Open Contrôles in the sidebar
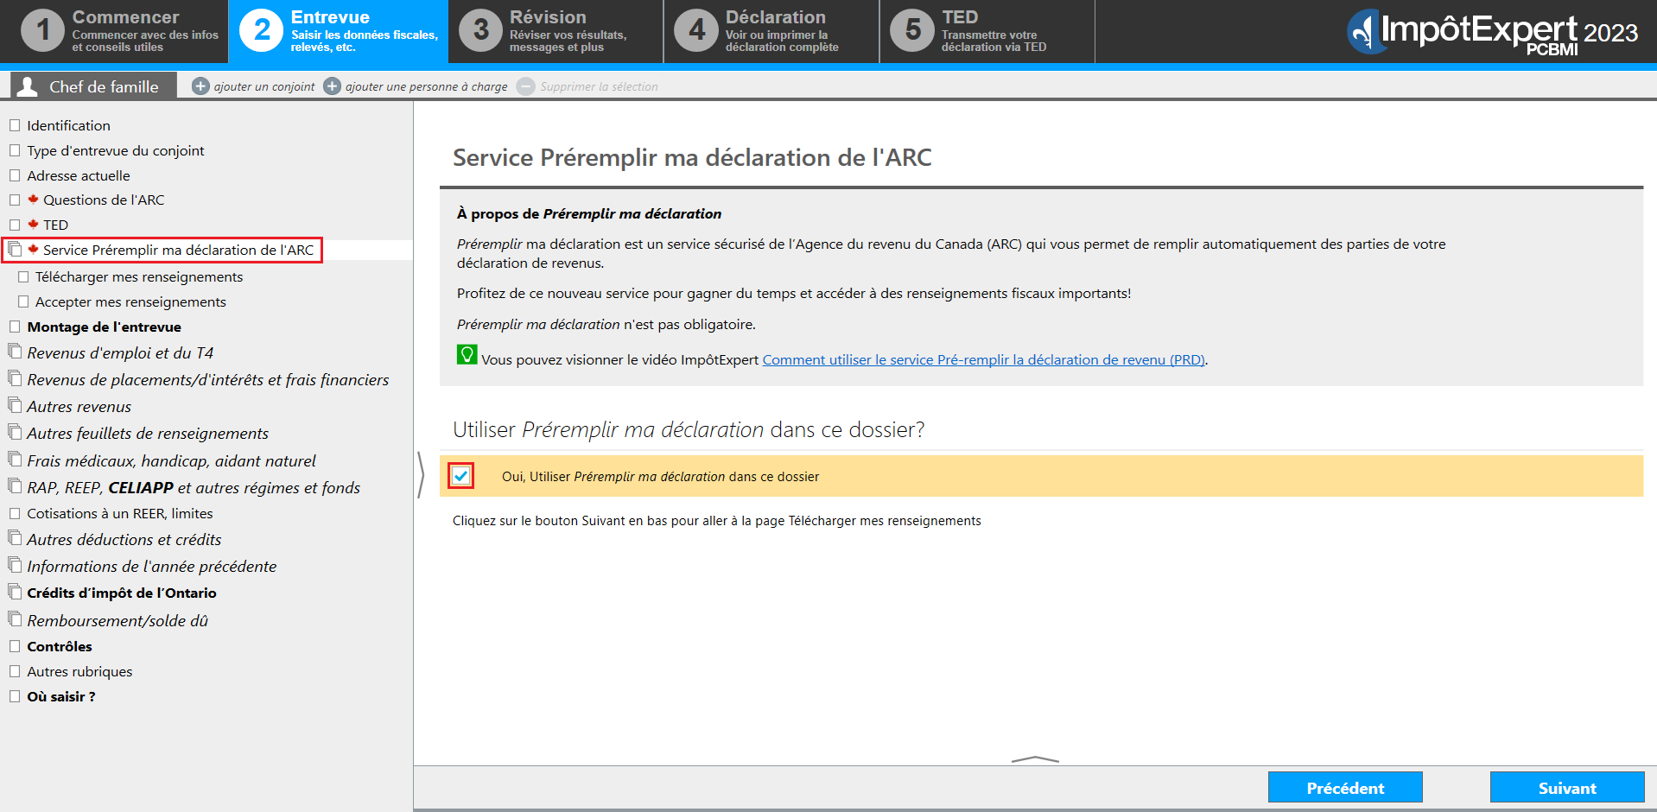Viewport: 1657px width, 812px height. point(59,646)
